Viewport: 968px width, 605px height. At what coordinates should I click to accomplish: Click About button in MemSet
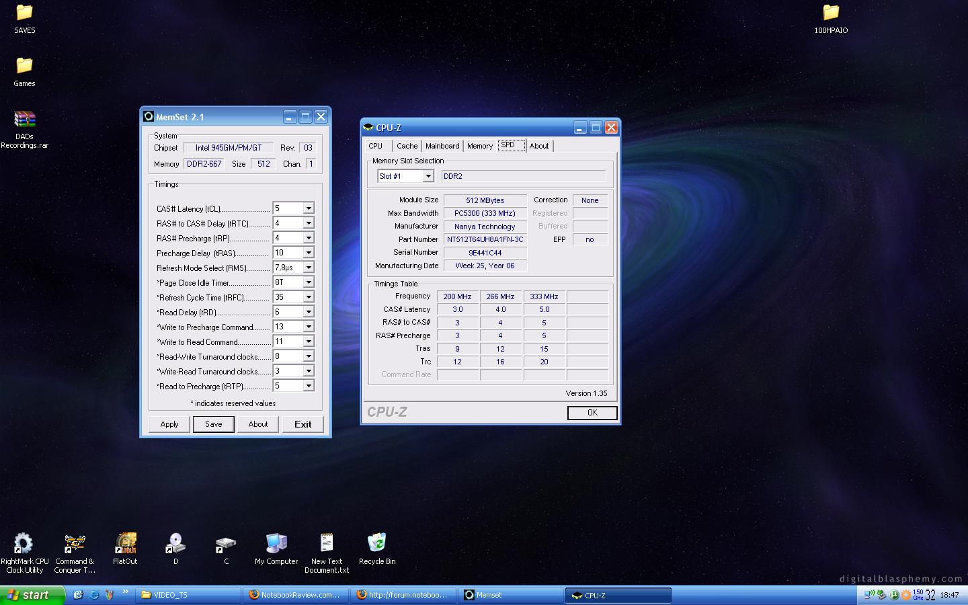(258, 424)
